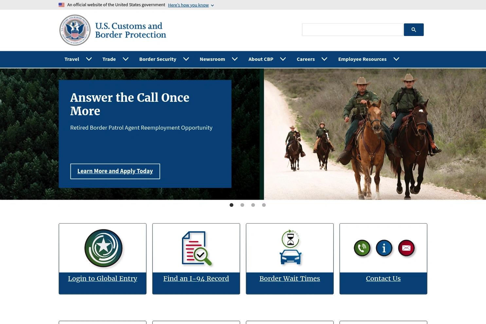Click the "Answer the Call Once More" heading
Viewport: 486px width, 324px height.
tap(130, 104)
